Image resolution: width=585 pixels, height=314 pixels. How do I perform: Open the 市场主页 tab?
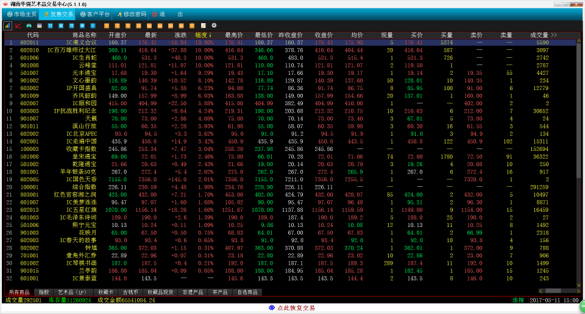[21, 13]
